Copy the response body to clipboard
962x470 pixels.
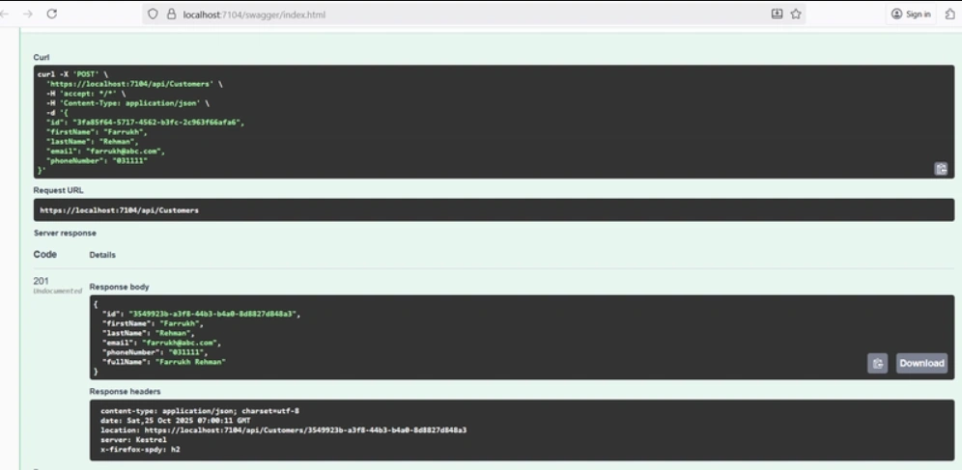pyautogui.click(x=877, y=364)
